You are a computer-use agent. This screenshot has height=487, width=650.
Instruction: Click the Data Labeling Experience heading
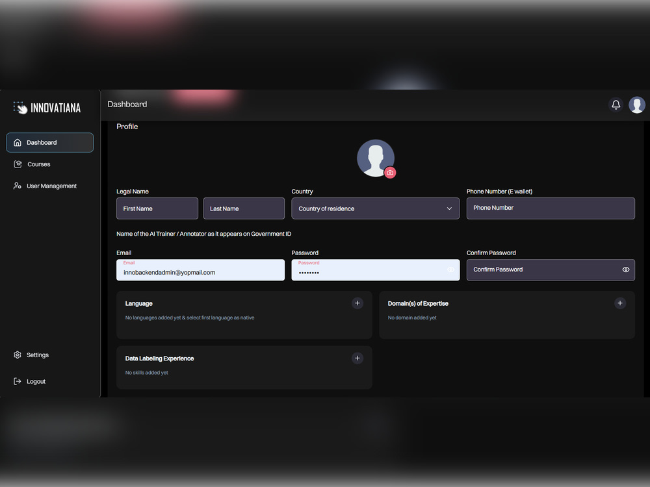(160, 358)
